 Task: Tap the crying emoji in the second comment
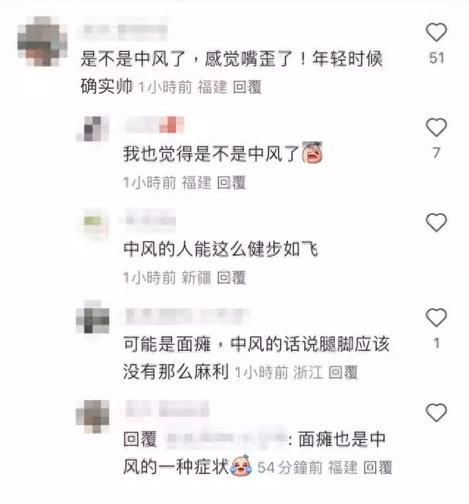click(312, 152)
